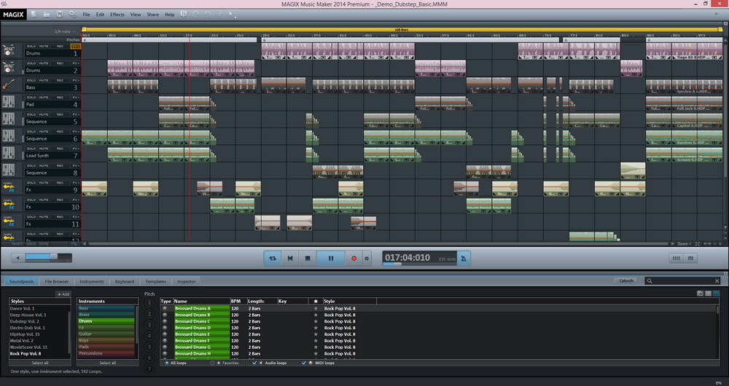
Task: Solo the Lead Synth track 7
Action: 31,149
